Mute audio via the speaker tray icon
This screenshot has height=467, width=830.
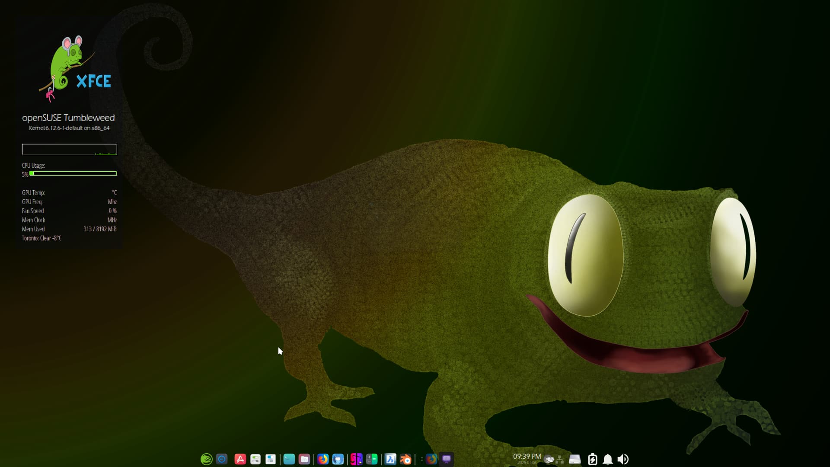point(623,459)
